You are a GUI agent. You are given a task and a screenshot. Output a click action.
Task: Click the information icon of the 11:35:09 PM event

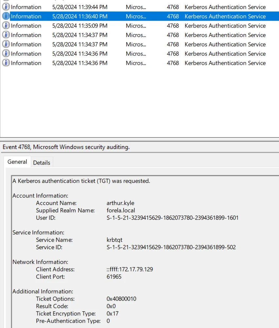[x=6, y=26]
